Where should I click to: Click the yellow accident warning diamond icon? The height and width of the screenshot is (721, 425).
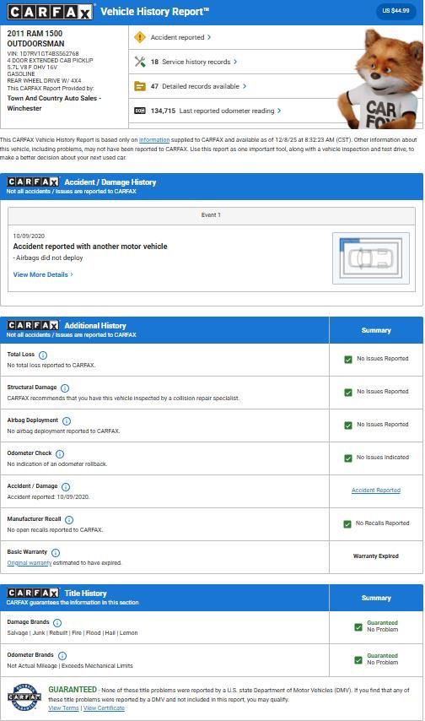pos(140,37)
